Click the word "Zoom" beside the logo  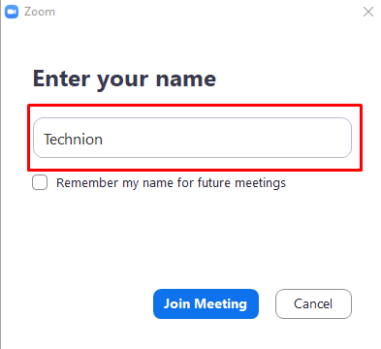click(40, 12)
